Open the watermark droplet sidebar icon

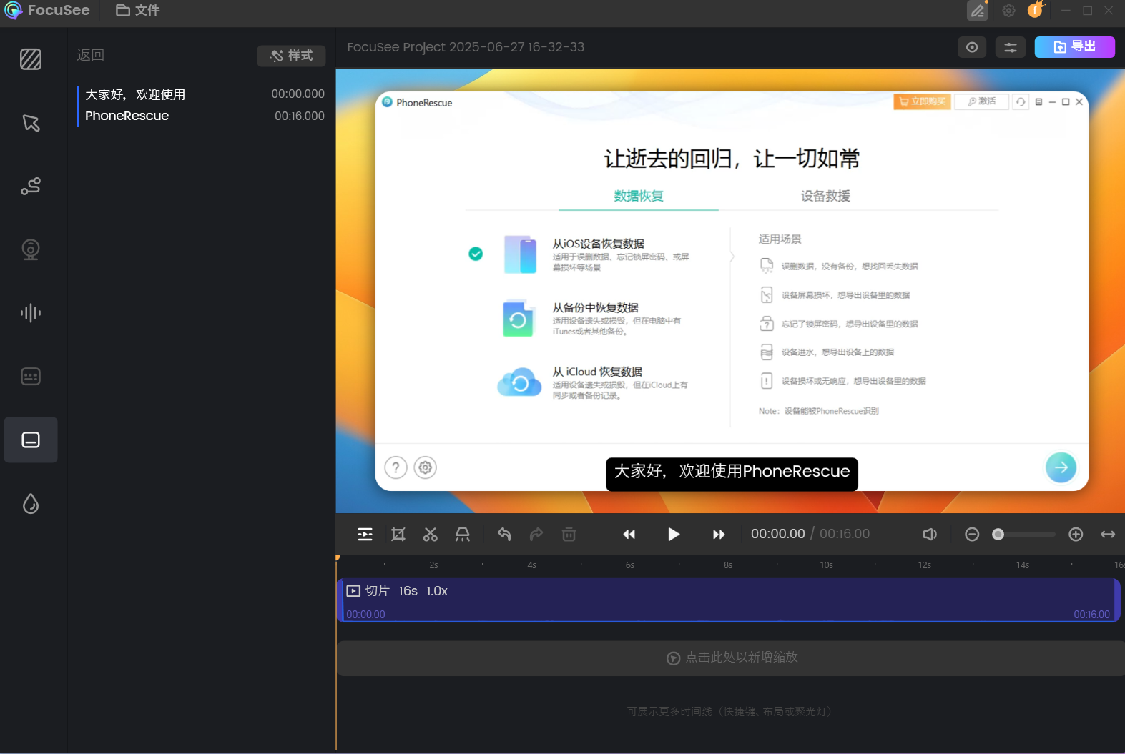(31, 503)
